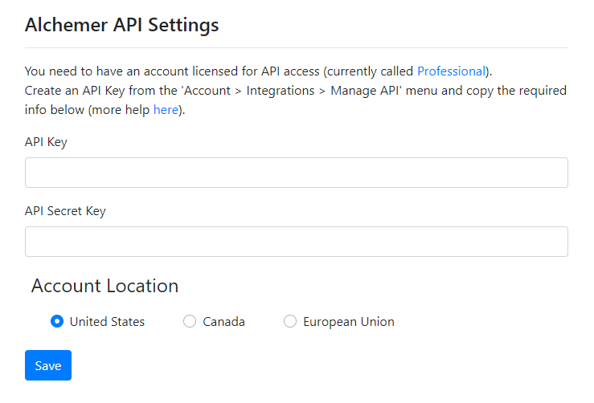Image resolution: width=594 pixels, height=403 pixels.
Task: Click the 'Alchemer API Settings' title
Action: point(122,25)
